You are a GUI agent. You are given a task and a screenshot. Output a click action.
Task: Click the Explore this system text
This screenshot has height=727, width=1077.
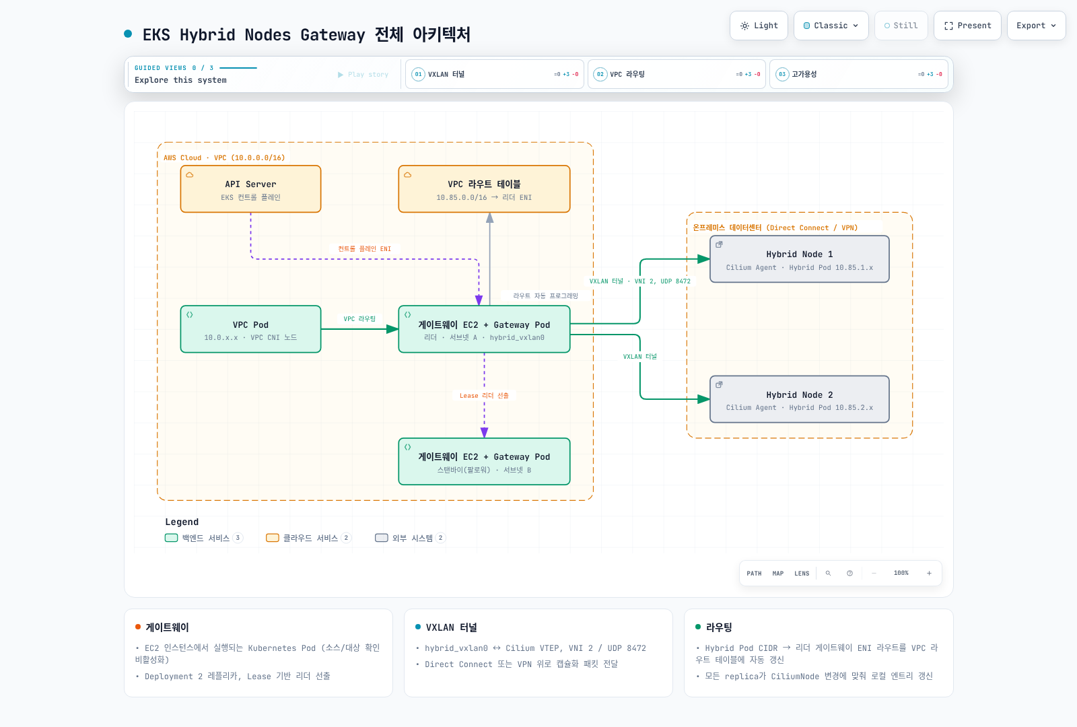coord(180,80)
